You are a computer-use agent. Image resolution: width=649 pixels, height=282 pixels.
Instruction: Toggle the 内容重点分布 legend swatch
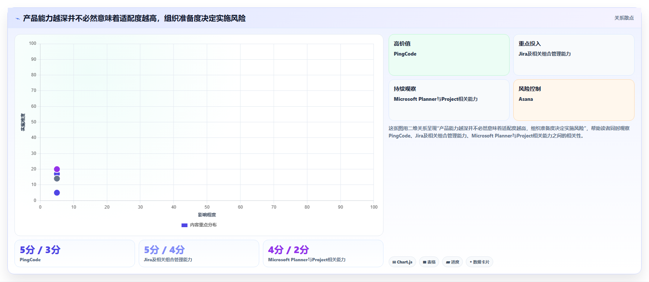click(184, 225)
